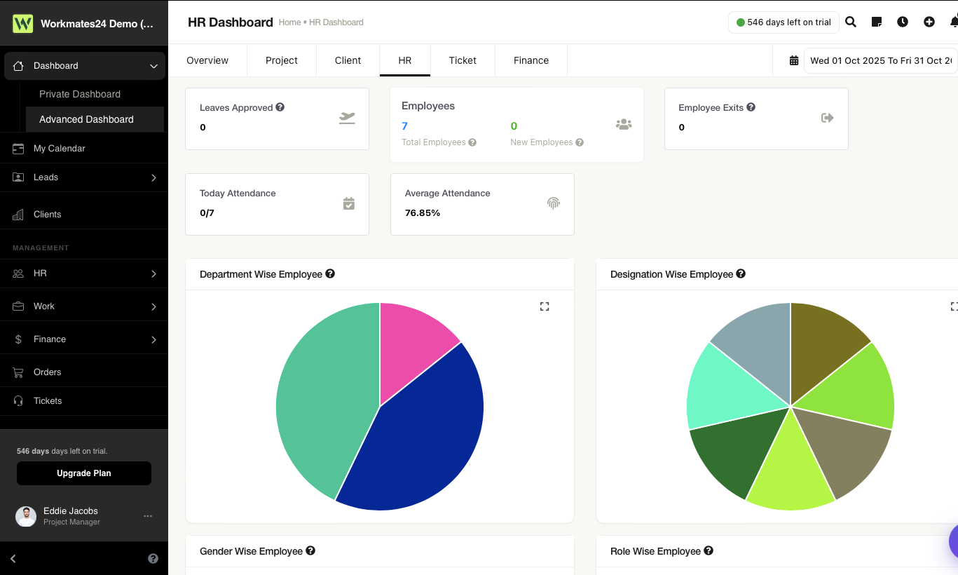Expand Department Wise Employee chart fullscreen

(x=545, y=306)
